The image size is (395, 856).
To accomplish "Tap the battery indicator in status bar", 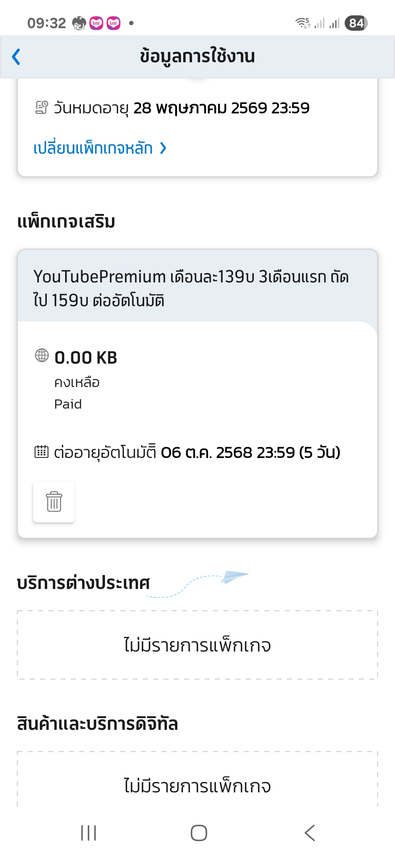I will click(356, 23).
